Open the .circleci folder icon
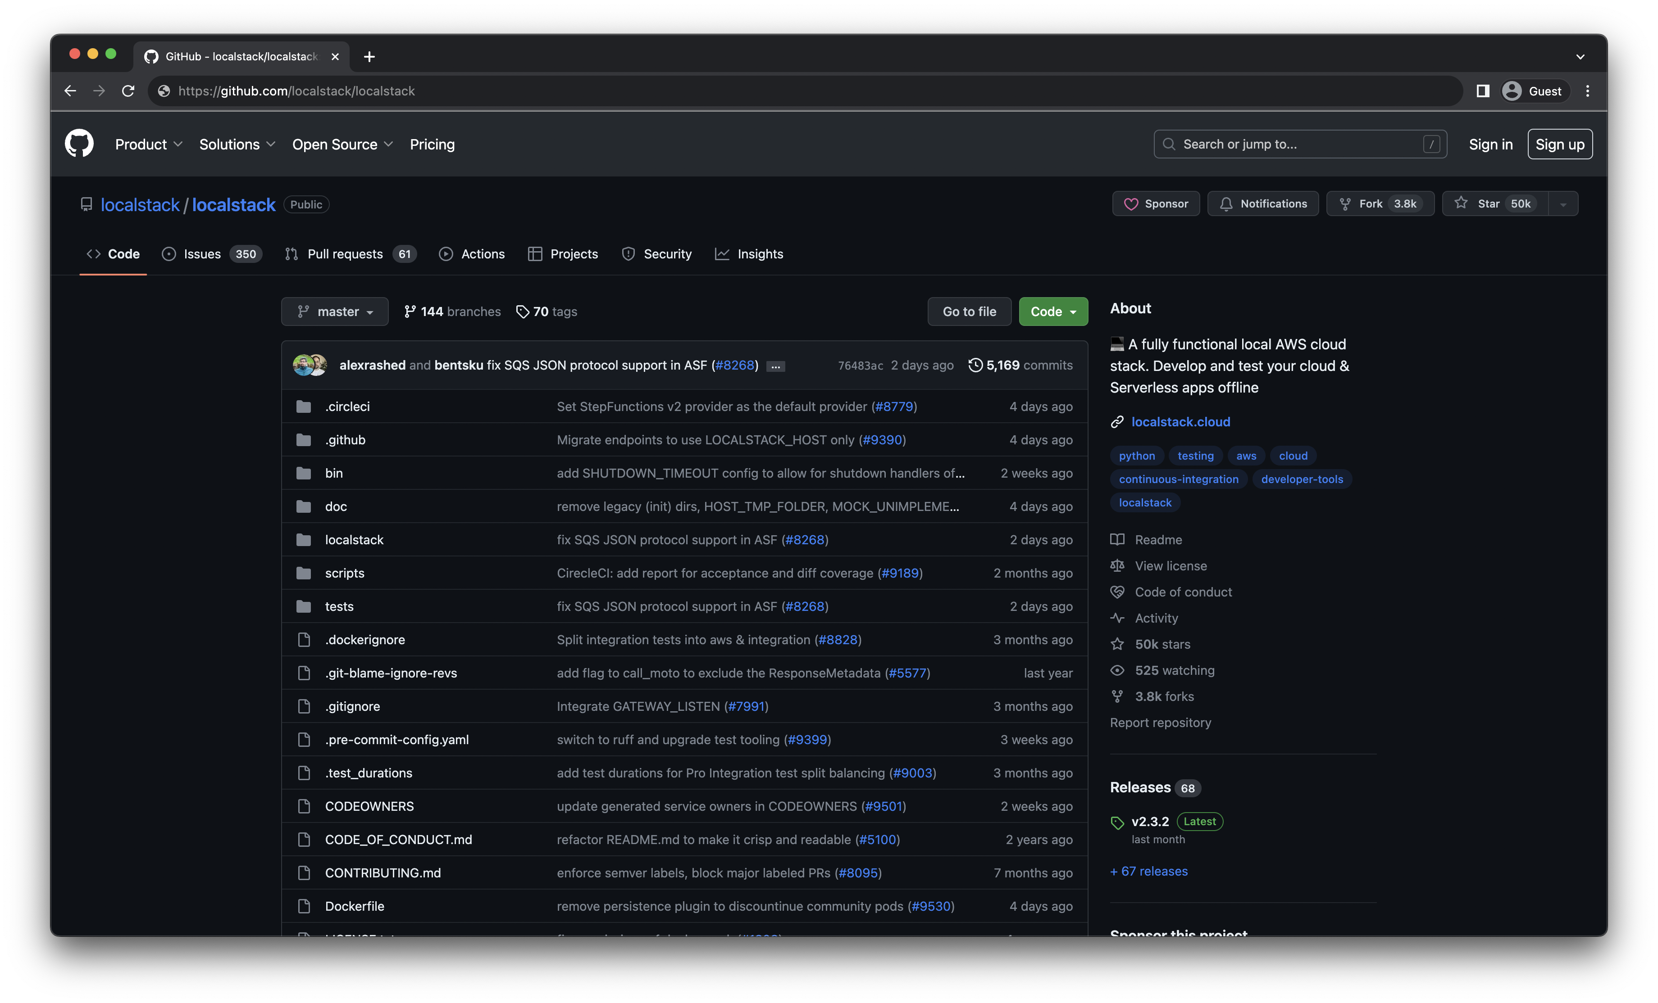Viewport: 1658px width, 1003px height. [304, 406]
